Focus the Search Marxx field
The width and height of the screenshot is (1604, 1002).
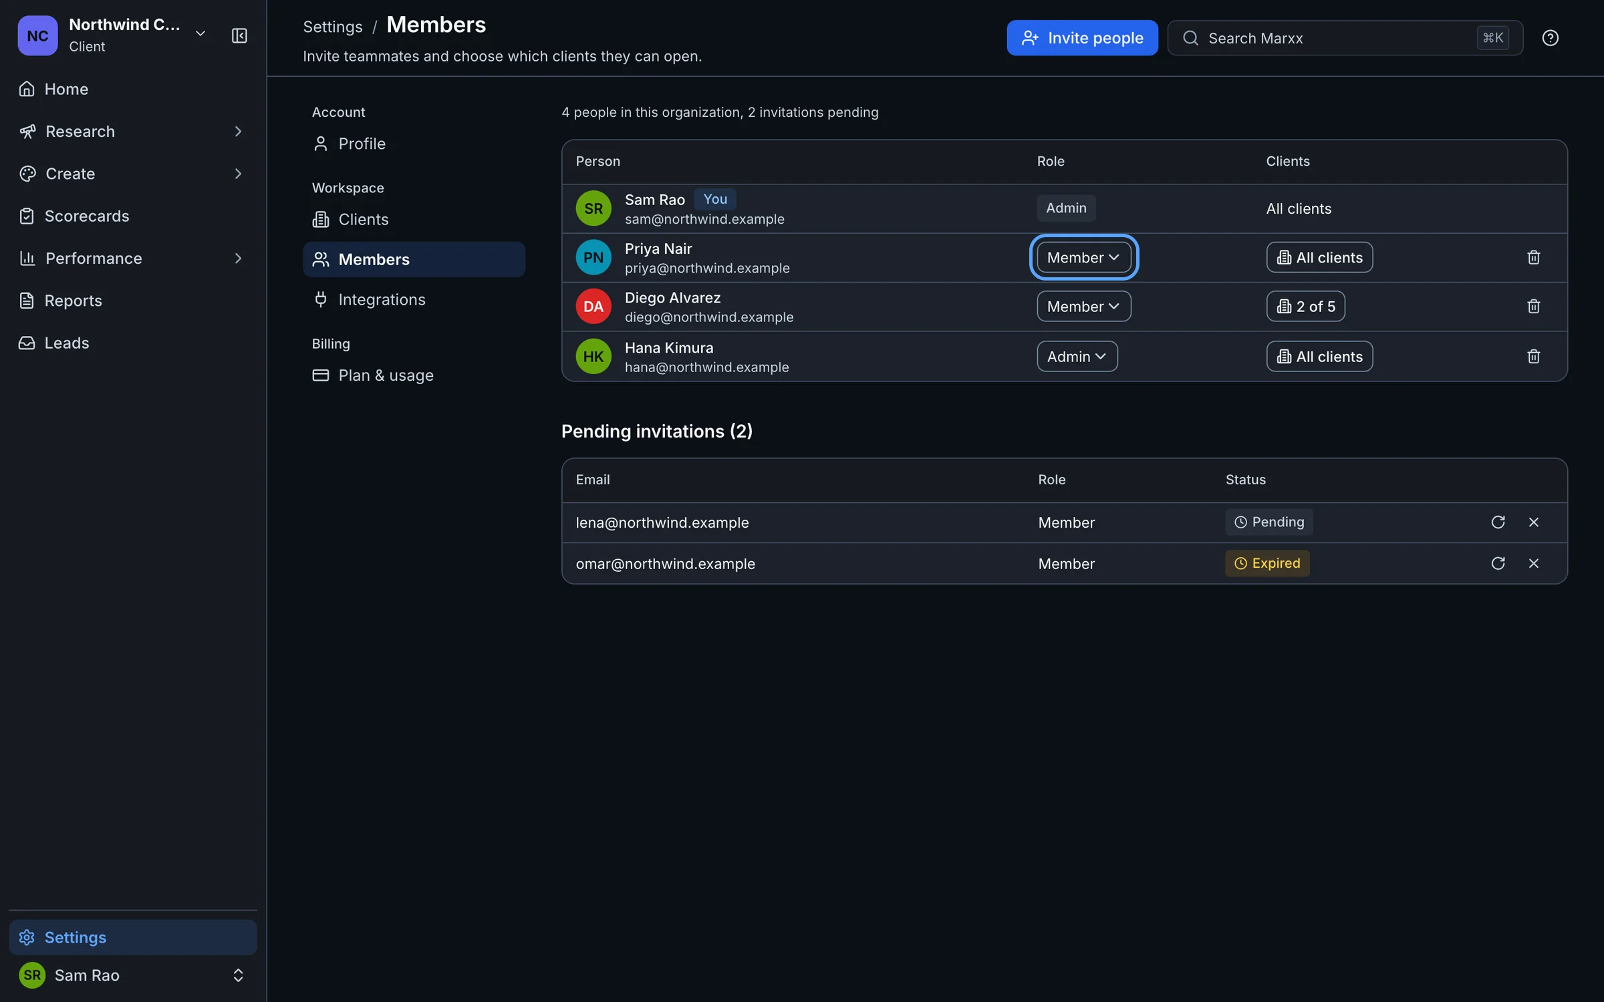(x=1345, y=38)
